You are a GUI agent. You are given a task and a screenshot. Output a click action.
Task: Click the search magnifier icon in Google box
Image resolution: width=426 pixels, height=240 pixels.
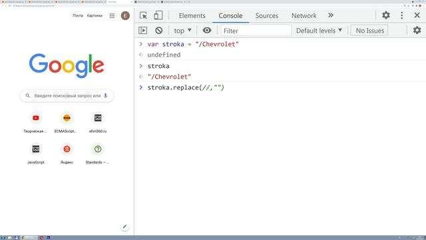(28, 95)
